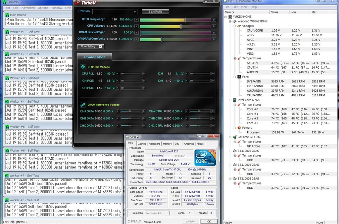Collapse Powers node in HWMonitor
The image size is (339, 224).
click(235, 128)
